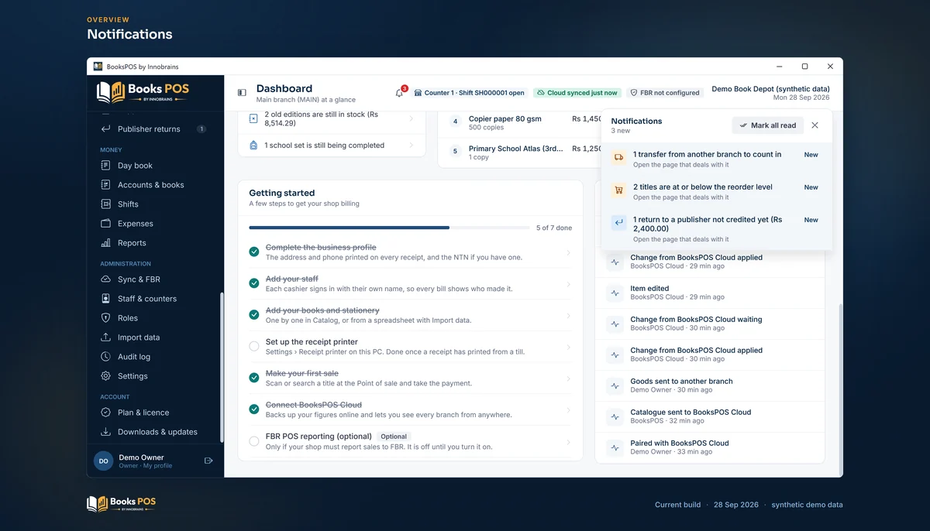Viewport: 930px width, 531px height.
Task: Click the Import data upload icon
Action: click(105, 337)
